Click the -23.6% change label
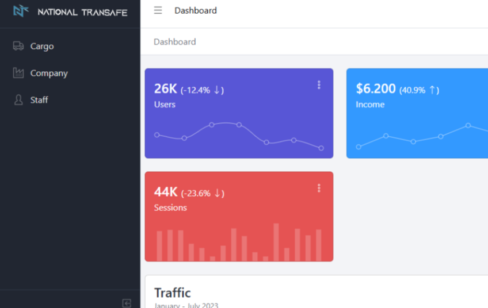The image size is (488, 308). [x=203, y=193]
